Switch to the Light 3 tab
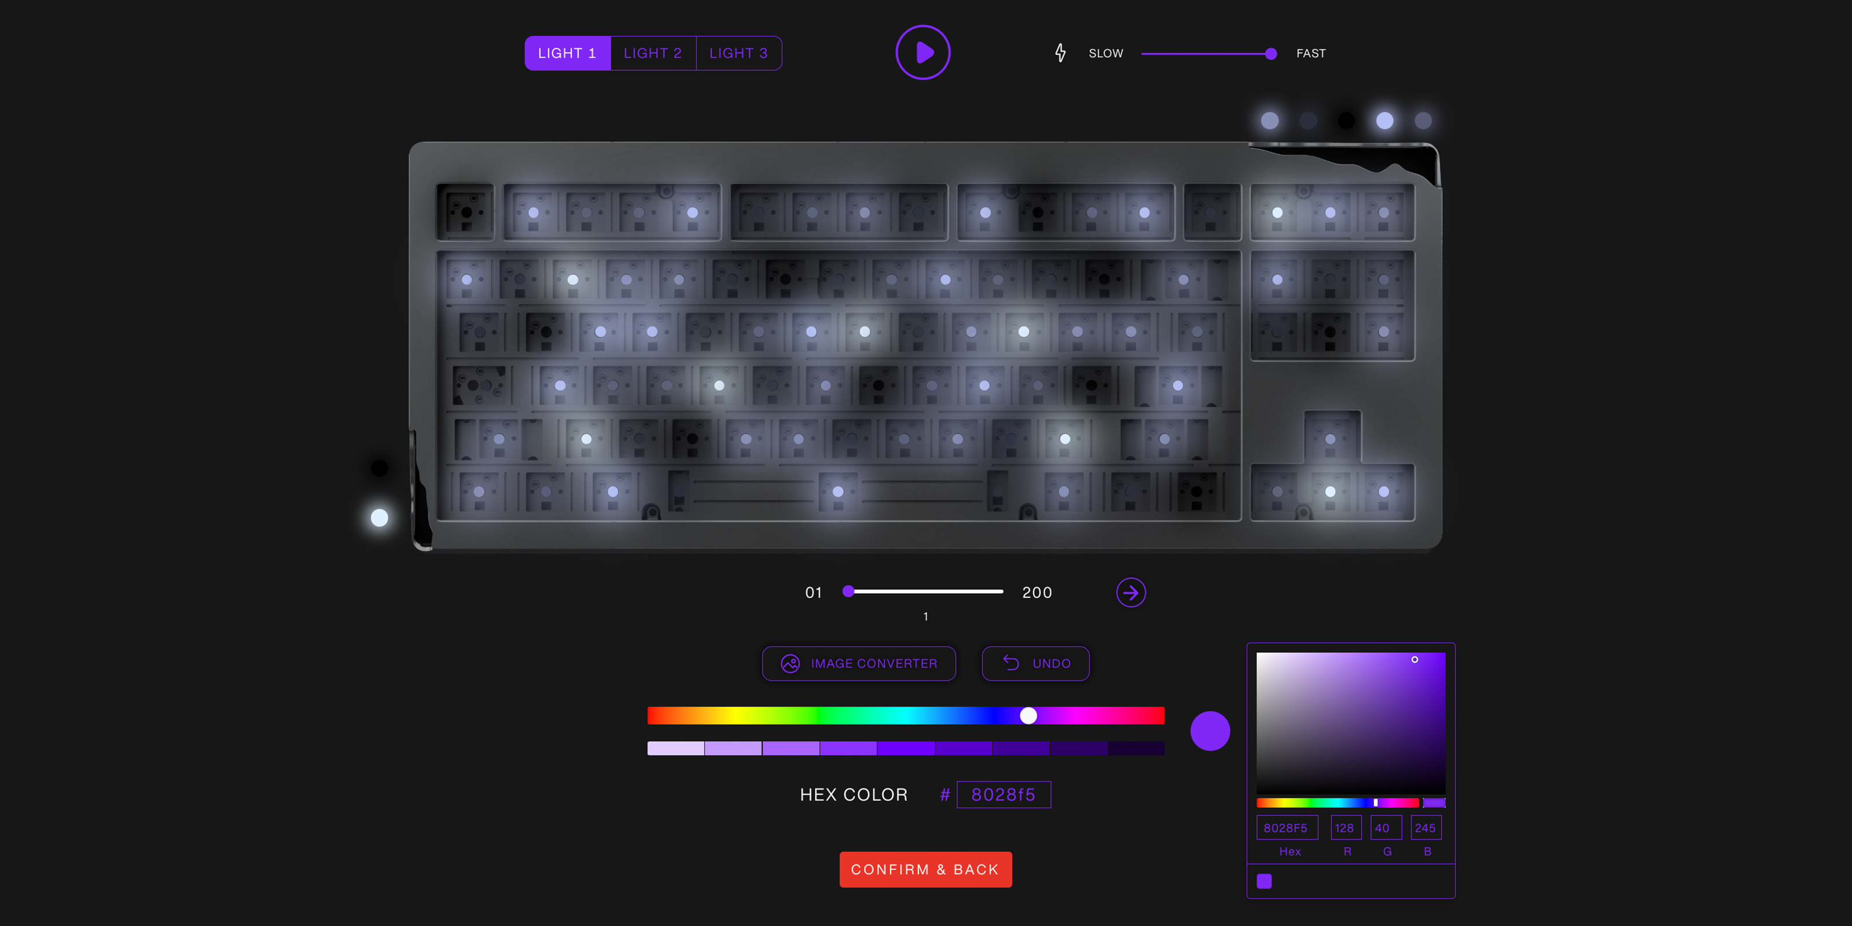 click(738, 53)
